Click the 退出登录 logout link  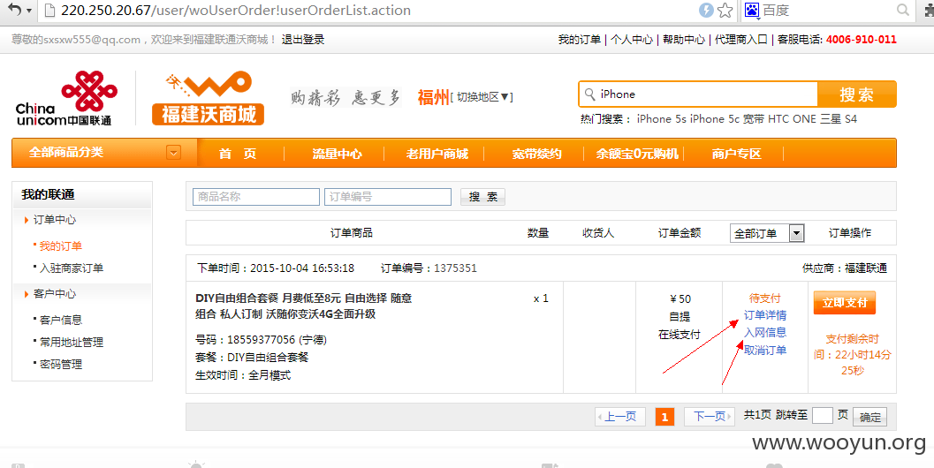point(302,40)
